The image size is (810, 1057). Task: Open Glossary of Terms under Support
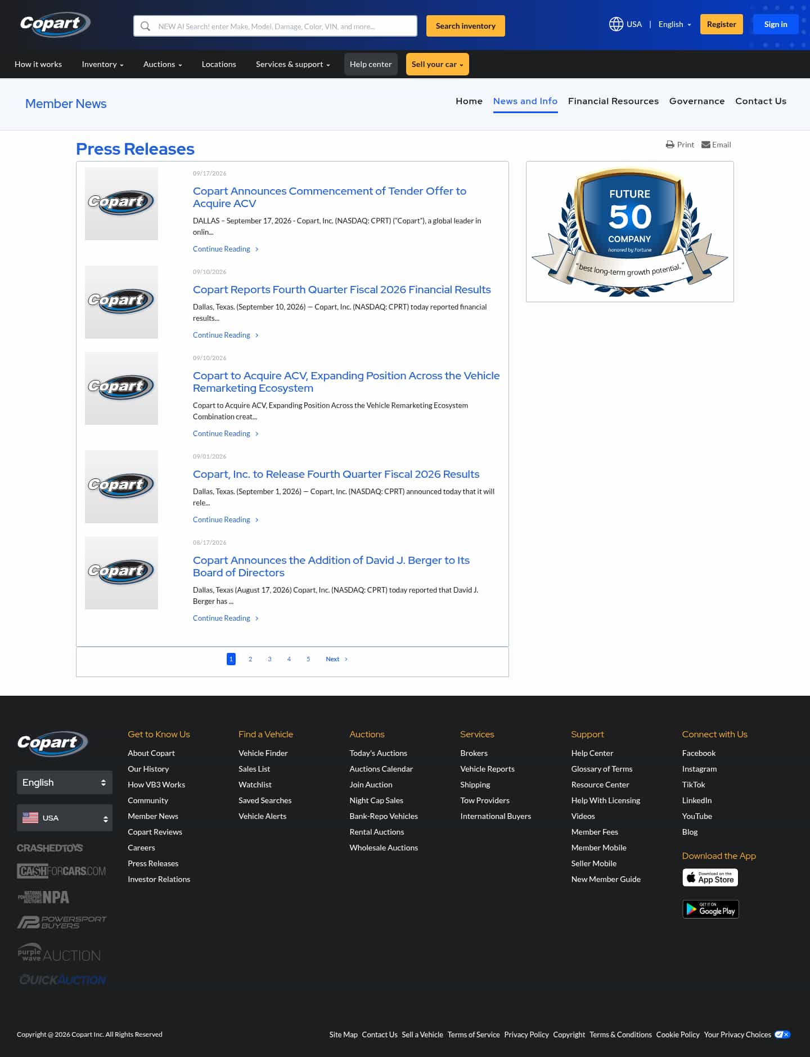[602, 769]
